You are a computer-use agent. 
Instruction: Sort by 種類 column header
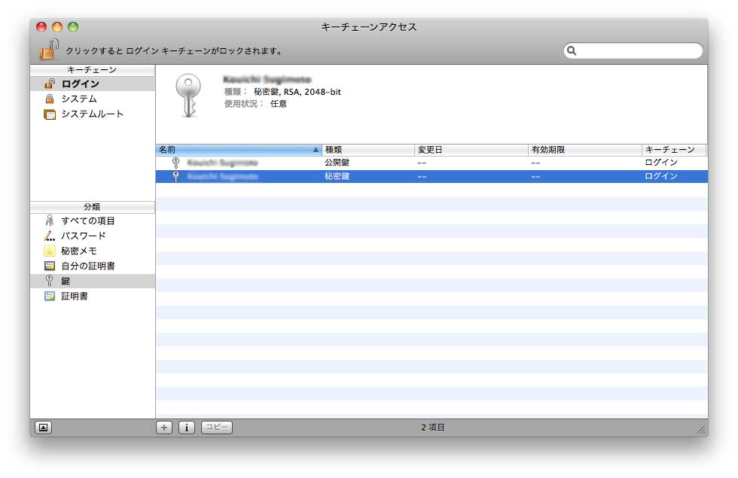coord(367,150)
